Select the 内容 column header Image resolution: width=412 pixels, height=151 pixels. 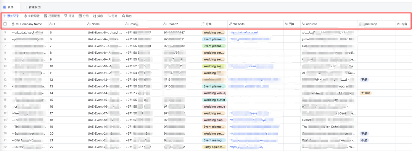[x=404, y=24]
